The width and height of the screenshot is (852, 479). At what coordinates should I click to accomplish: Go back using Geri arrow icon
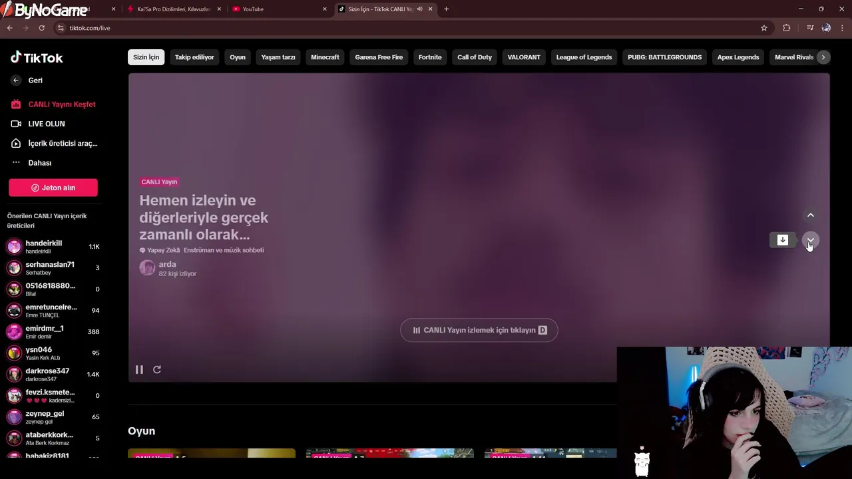16,80
